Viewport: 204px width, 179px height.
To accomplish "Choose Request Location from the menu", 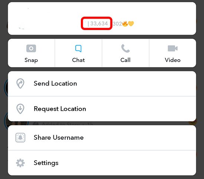I will click(102, 109).
